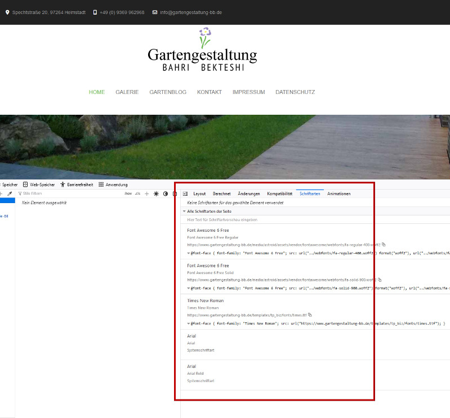Viewport: 450px width, 418px height.
Task: Click the times.ttf font URL text
Action: point(247,315)
